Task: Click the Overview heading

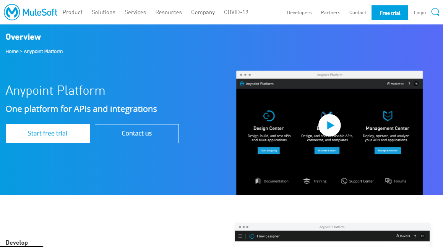Action: 23,37
